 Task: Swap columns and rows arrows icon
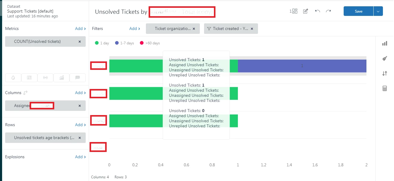coord(25,93)
